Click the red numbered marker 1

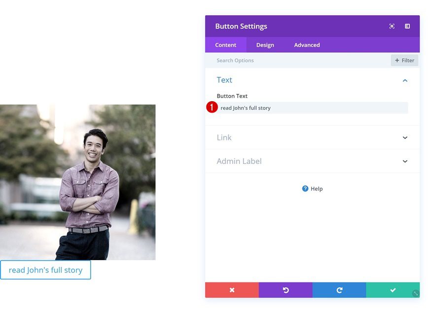tap(212, 107)
